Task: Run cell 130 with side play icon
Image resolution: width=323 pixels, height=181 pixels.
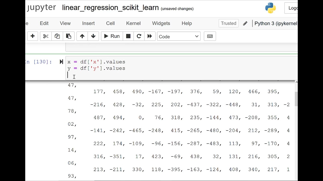Action: tap(61, 62)
